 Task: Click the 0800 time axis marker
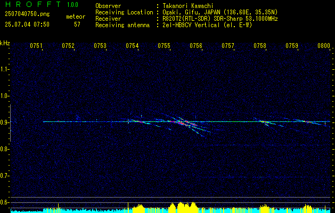324,46
